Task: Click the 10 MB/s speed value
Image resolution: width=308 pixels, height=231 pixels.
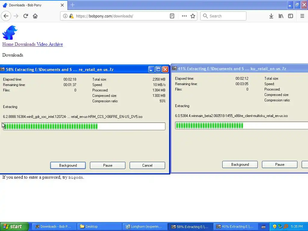Action: (x=159, y=85)
